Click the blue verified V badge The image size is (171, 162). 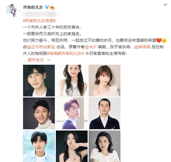click(47, 7)
